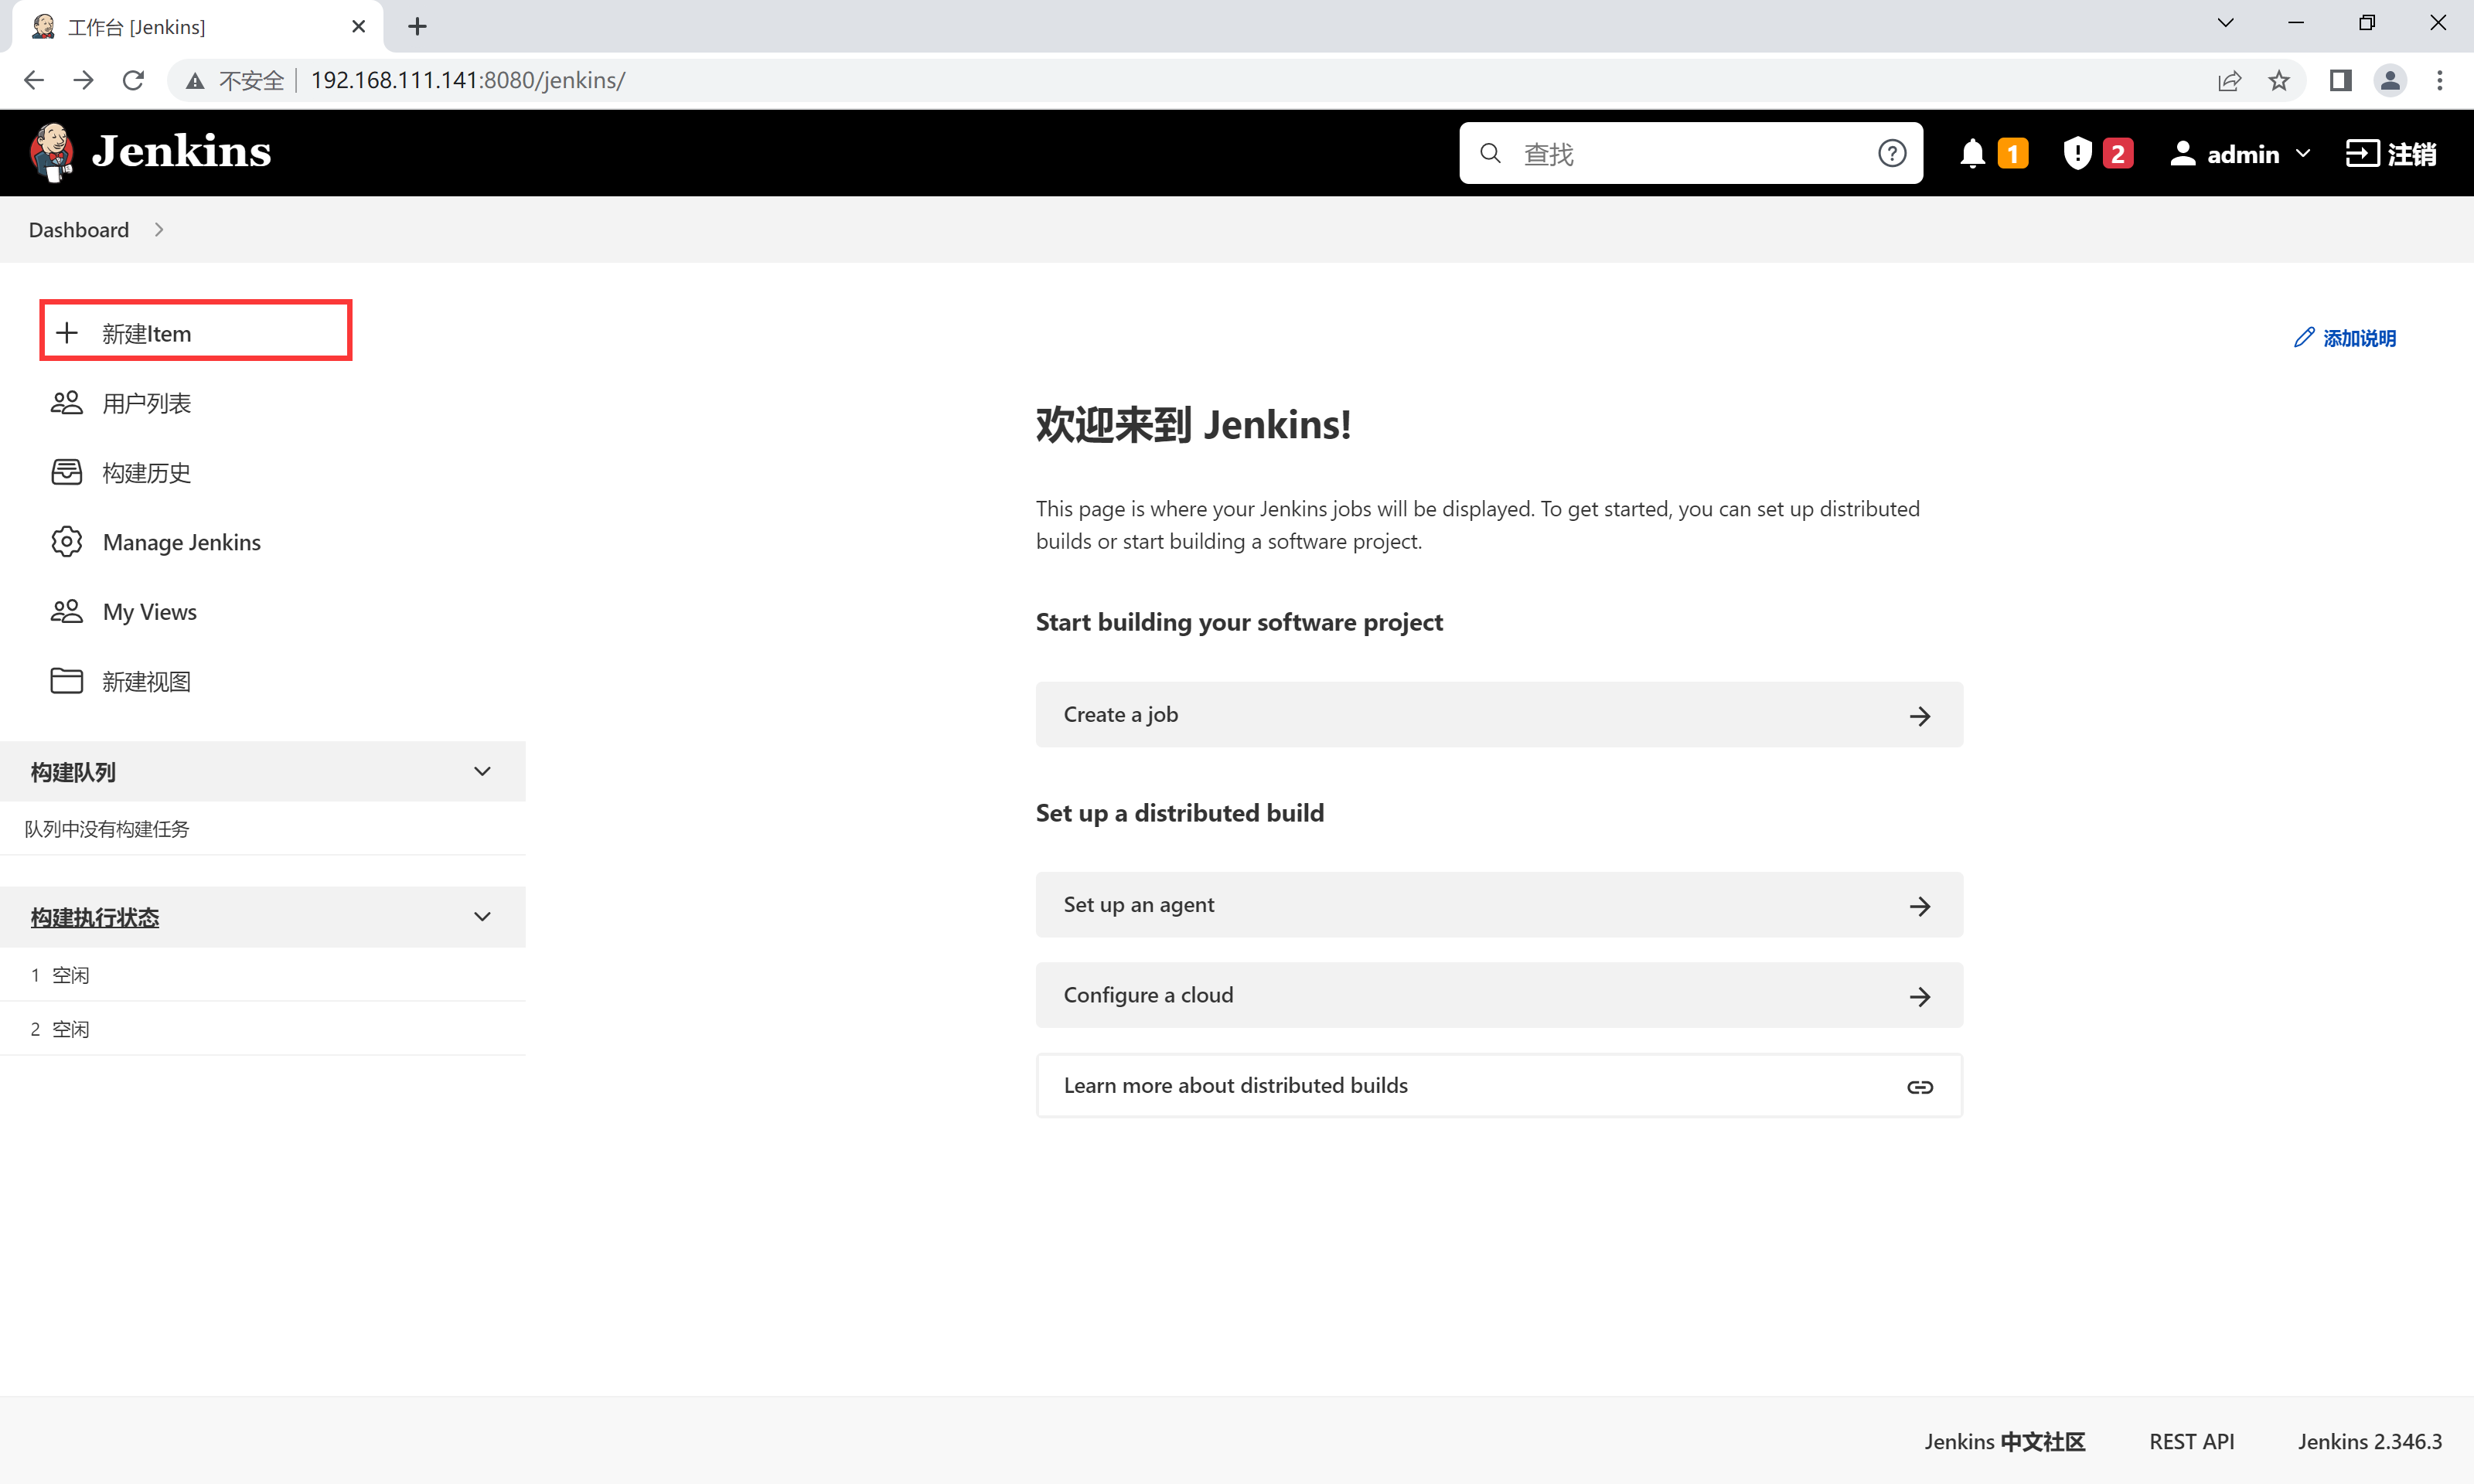Click the Manage Jenkins gear icon
This screenshot has width=2474, height=1484.
click(x=67, y=541)
